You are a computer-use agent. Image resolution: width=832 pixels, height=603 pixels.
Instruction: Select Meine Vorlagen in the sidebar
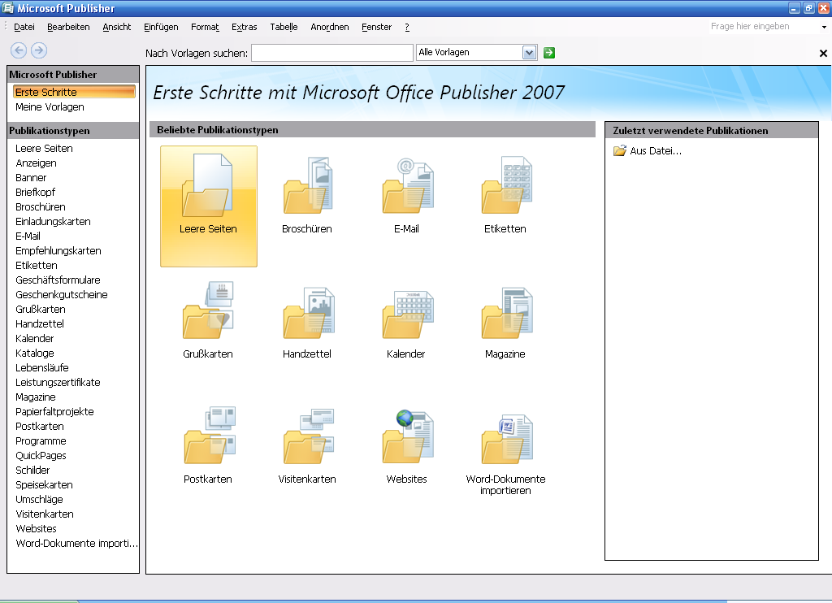50,106
